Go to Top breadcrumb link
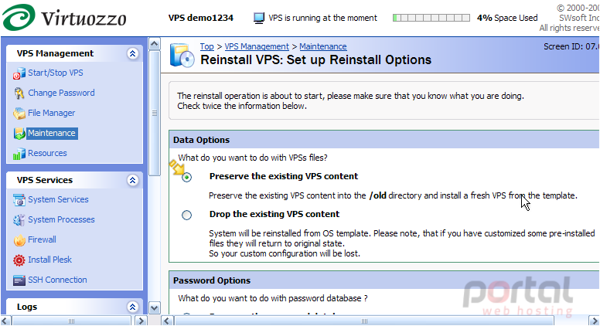The image size is (600, 326). 206,46
